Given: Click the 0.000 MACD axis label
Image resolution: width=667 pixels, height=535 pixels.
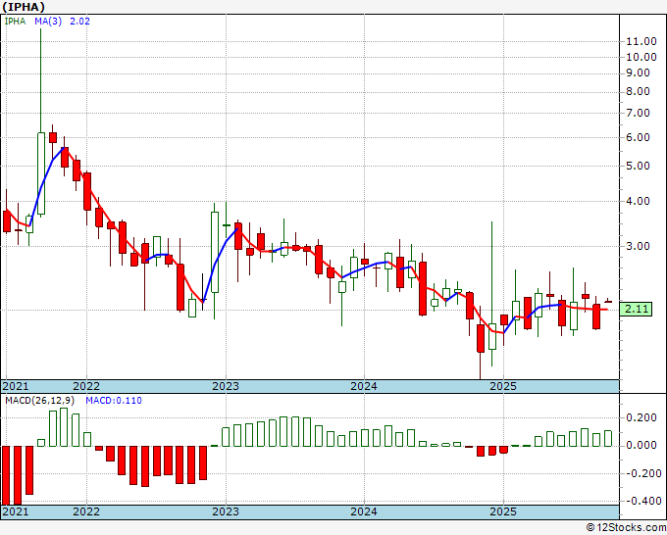Looking at the screenshot, I should [x=641, y=445].
